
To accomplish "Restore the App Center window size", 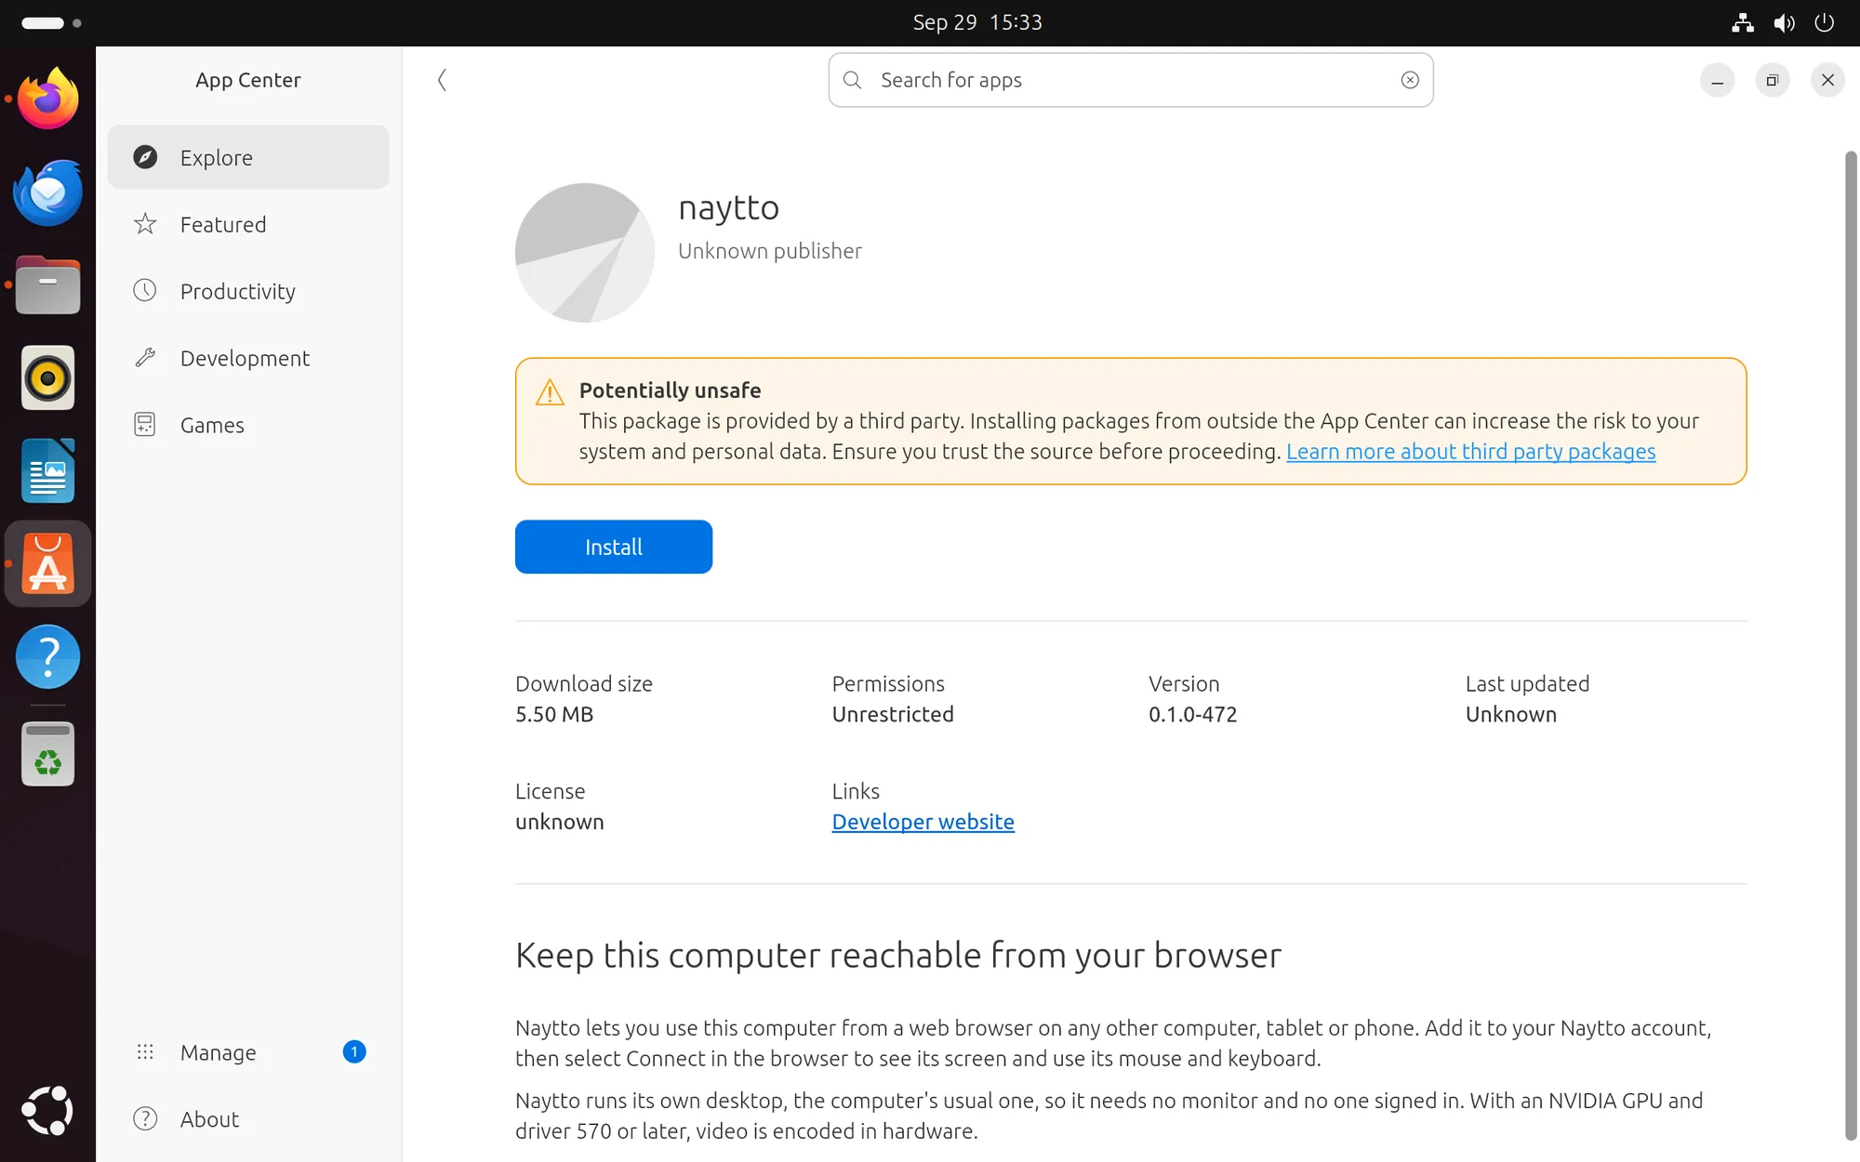I will coord(1773,80).
